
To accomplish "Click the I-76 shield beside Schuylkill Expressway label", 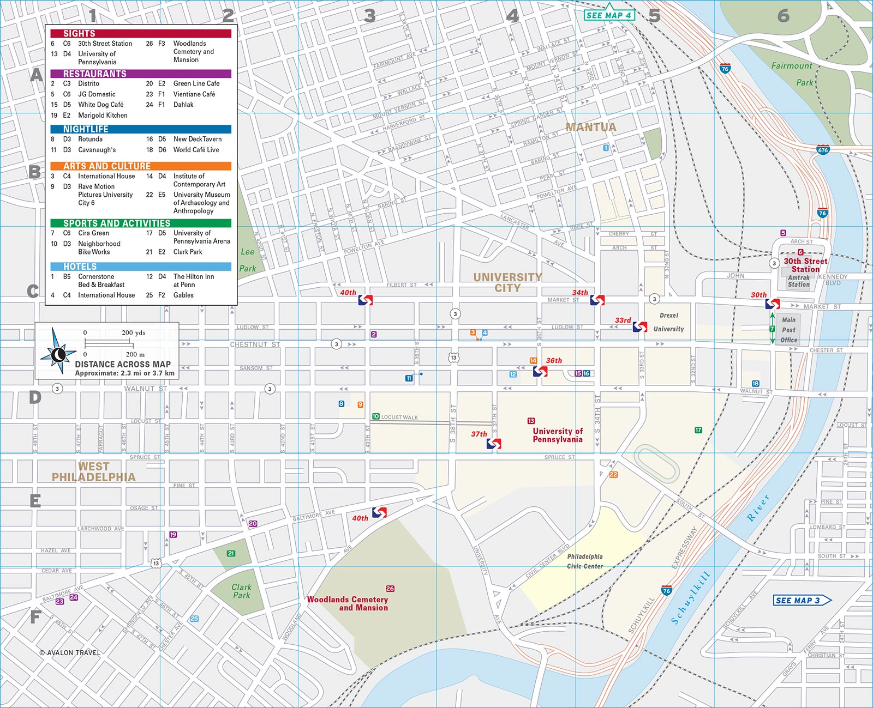I will pyautogui.click(x=666, y=591).
